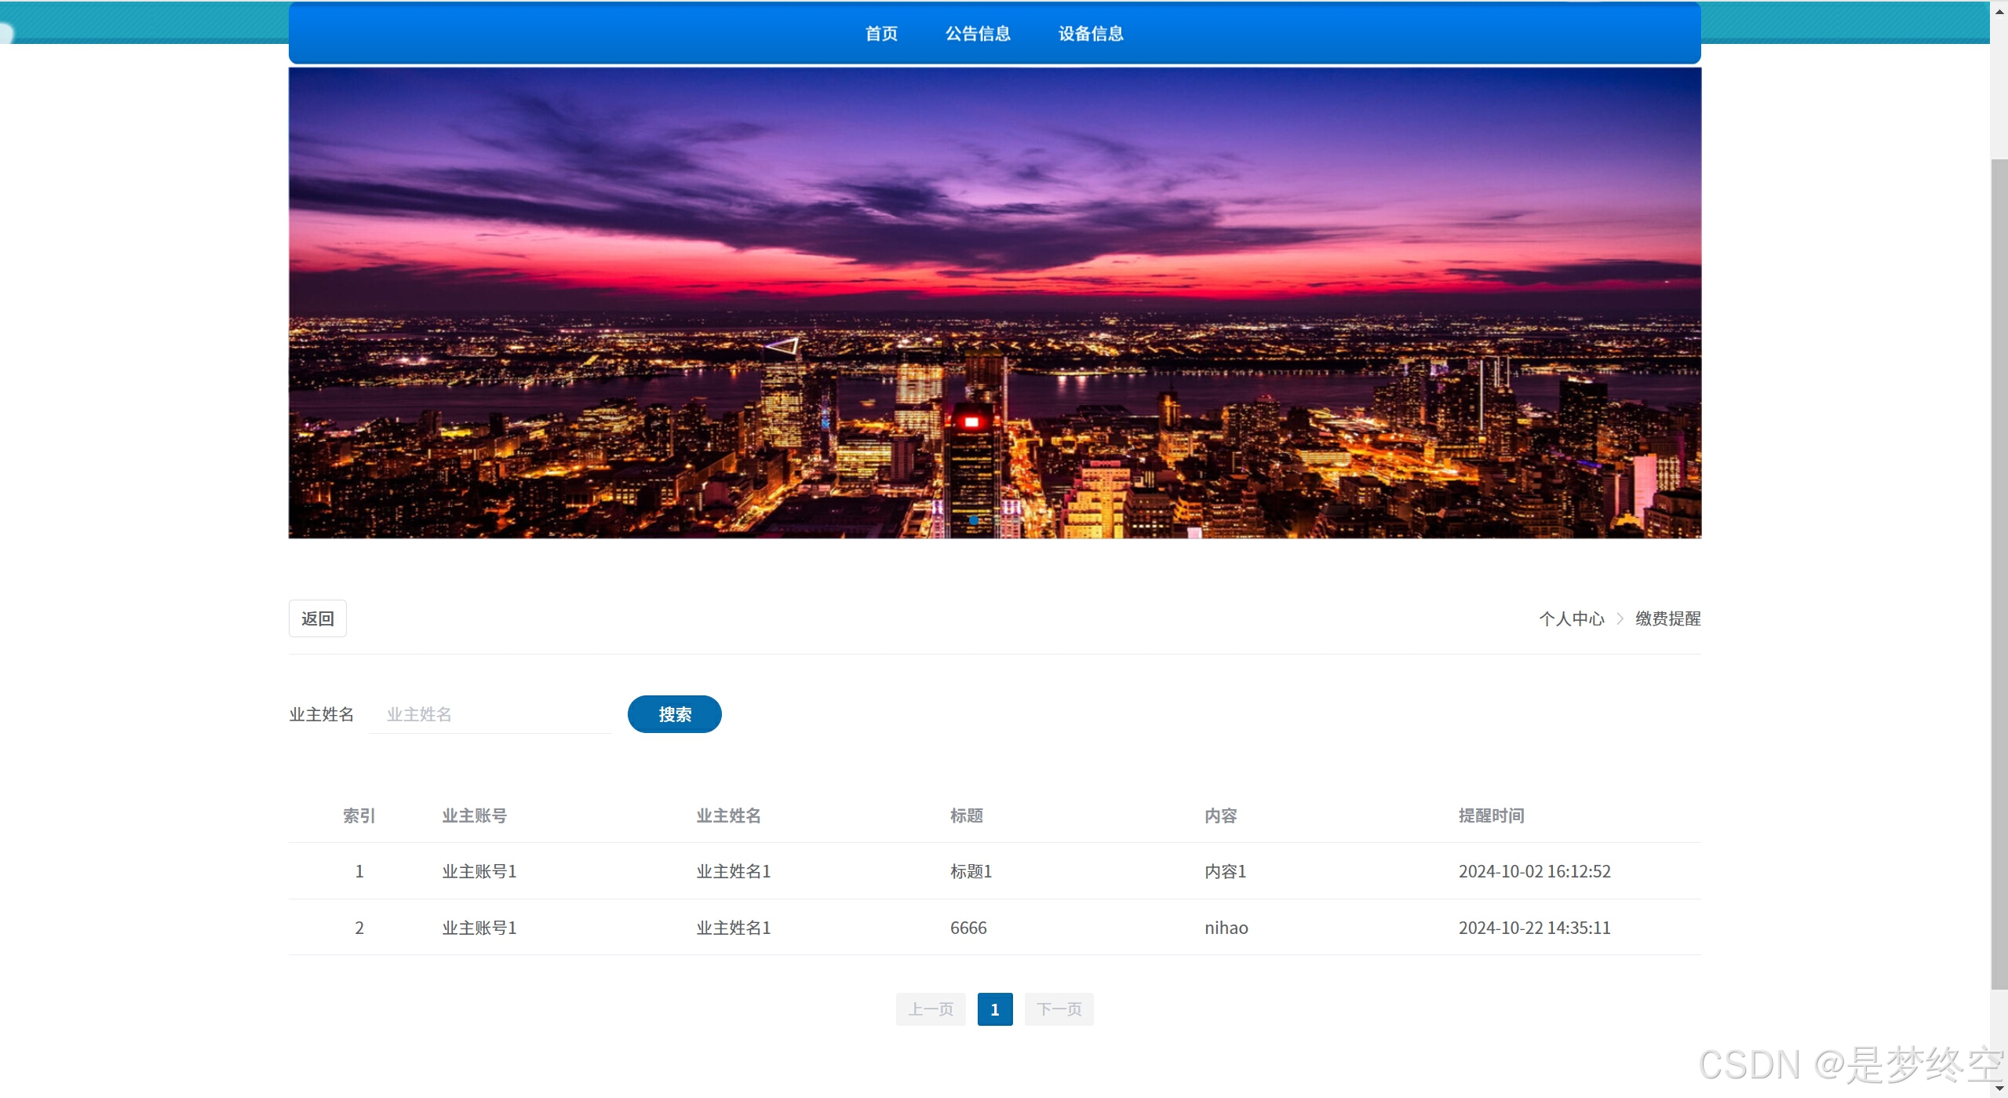Open the 首页 navigation item

click(880, 34)
